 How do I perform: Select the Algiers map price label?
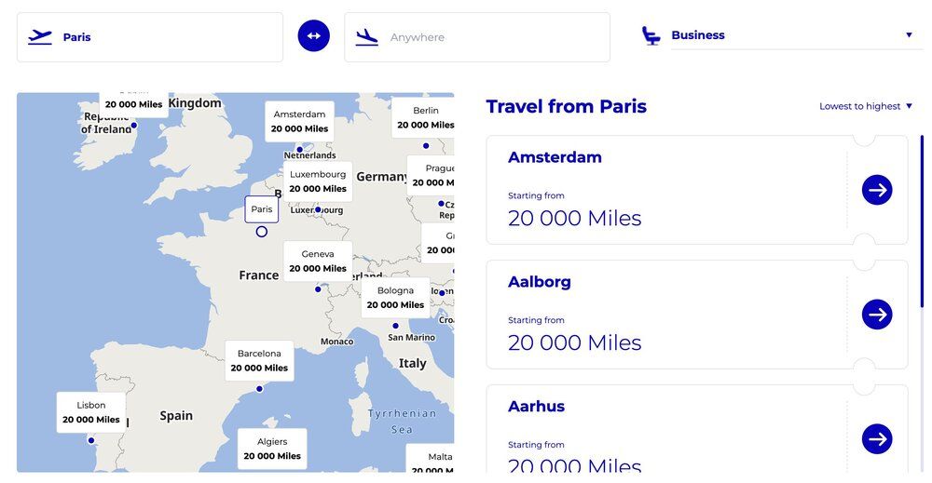coord(272,449)
